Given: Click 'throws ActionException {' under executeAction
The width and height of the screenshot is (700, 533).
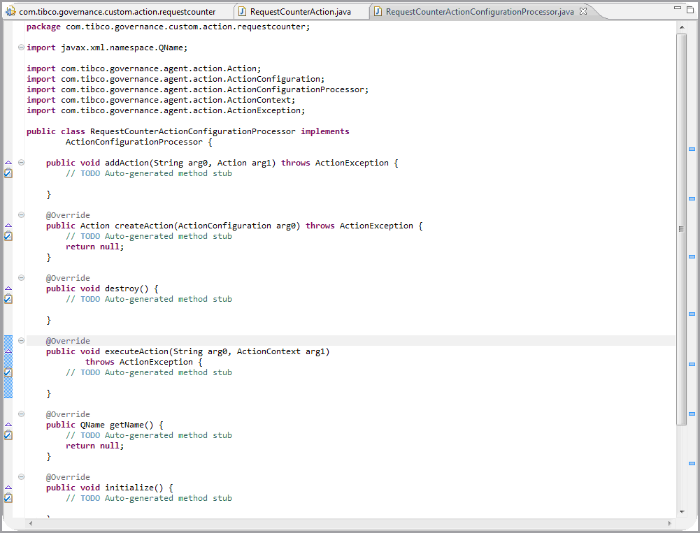Looking at the screenshot, I should point(144,362).
